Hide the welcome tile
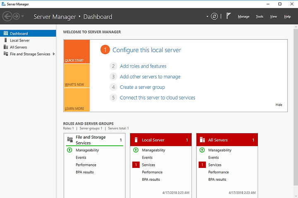This screenshot has width=298, height=198. click(279, 105)
